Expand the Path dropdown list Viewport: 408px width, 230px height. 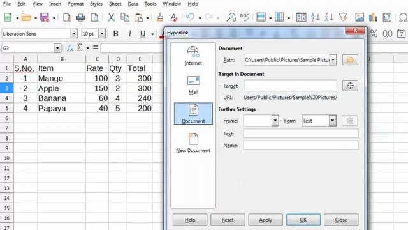coord(333,59)
